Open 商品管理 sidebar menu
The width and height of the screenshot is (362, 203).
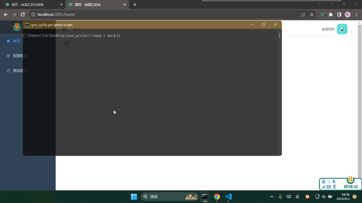tap(28, 71)
